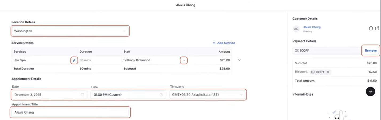Expand the Washington location dropdown

coord(124,31)
